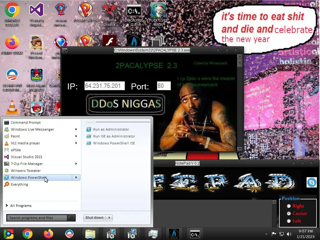Viewport: 320px width, 240px height.
Task: Open the VLC traffic cone desktop icon
Action: pyautogui.click(x=12, y=107)
